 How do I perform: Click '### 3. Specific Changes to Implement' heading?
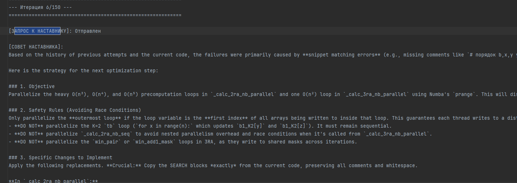(61, 157)
